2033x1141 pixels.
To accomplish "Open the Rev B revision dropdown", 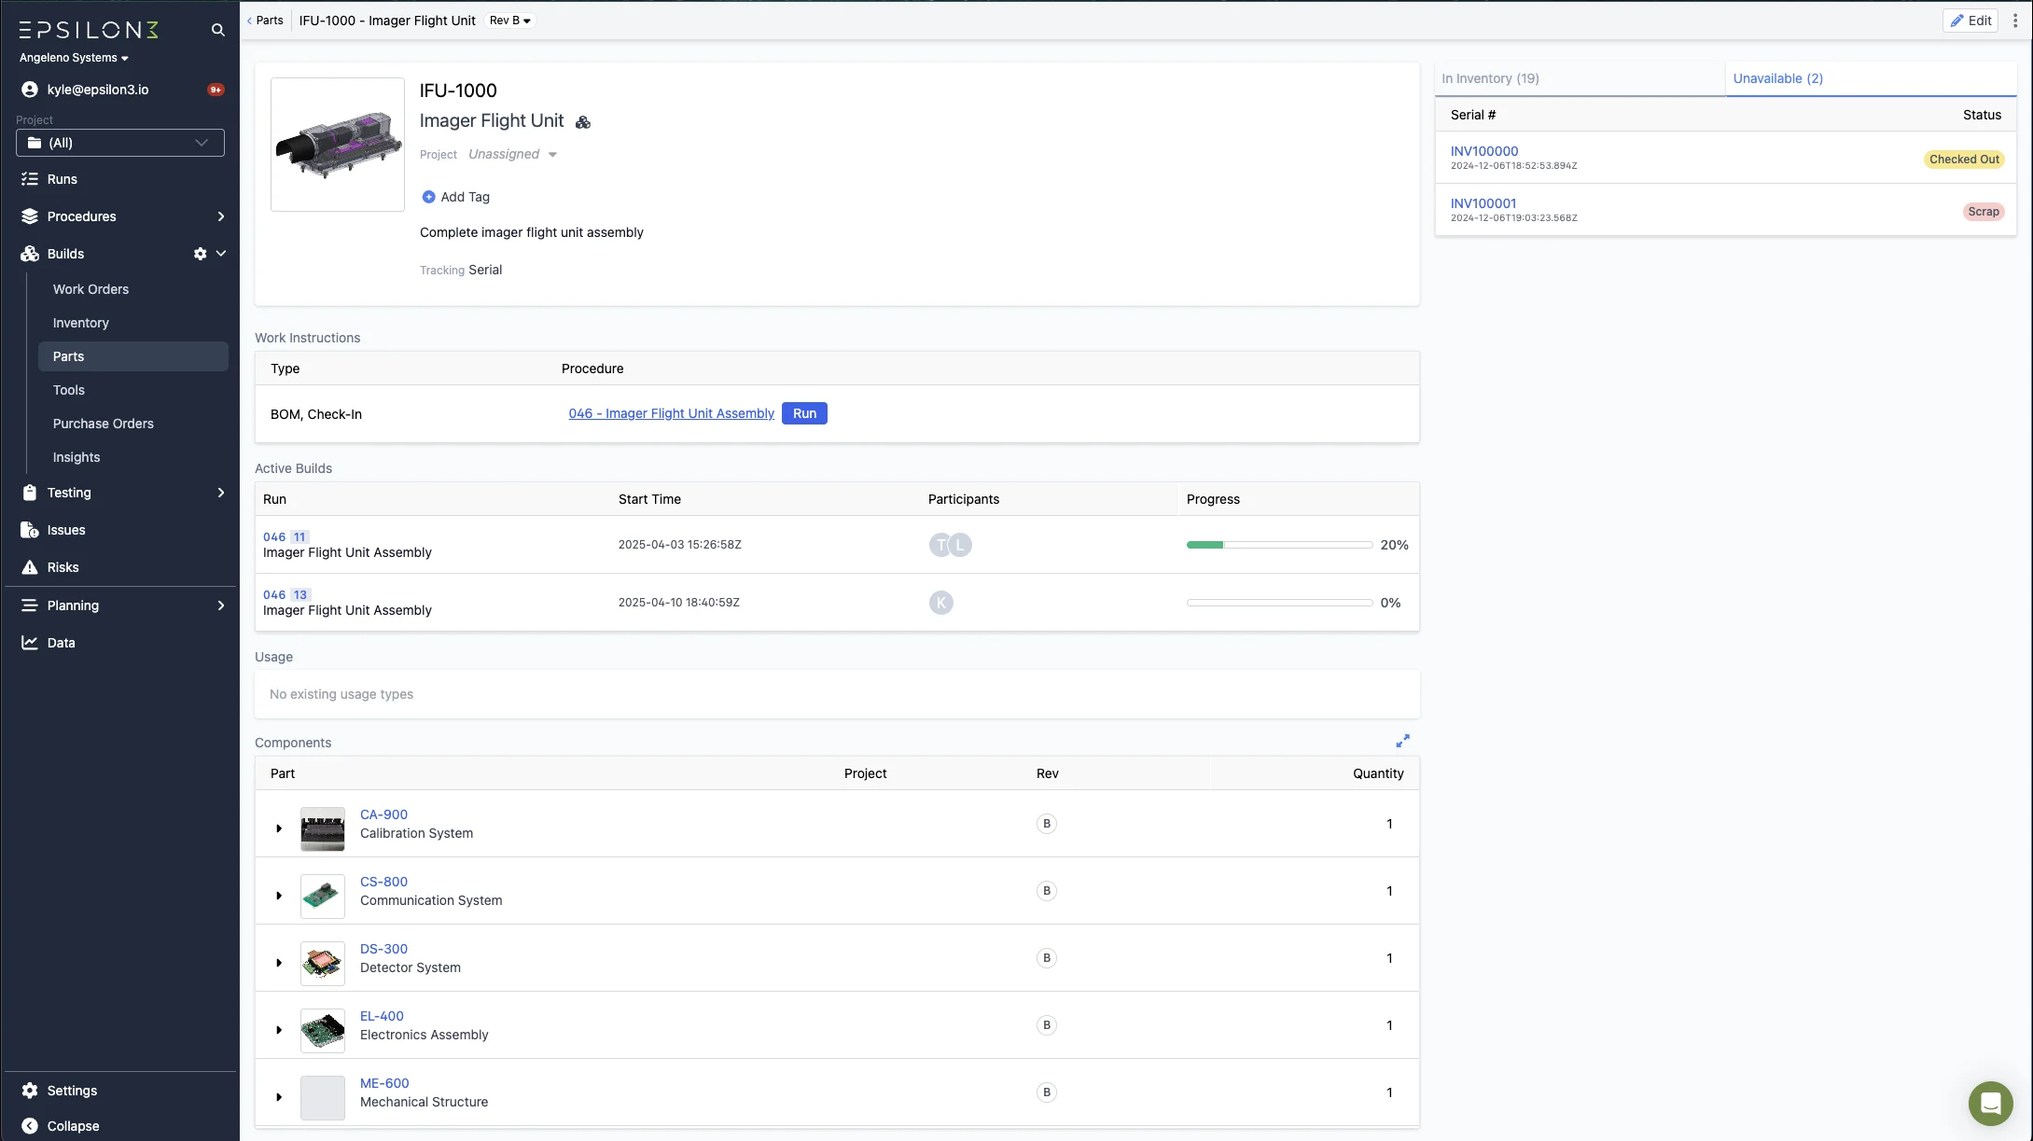I will point(509,21).
